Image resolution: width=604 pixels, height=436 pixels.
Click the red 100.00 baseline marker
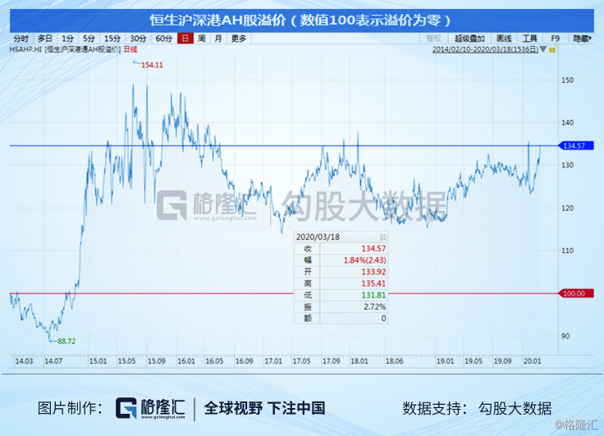(572, 293)
